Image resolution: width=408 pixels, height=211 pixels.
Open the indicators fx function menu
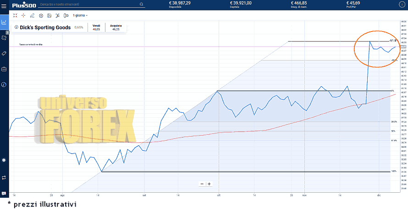click(x=58, y=15)
